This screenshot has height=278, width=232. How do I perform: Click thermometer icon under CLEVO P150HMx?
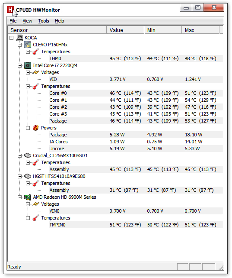click(36, 52)
